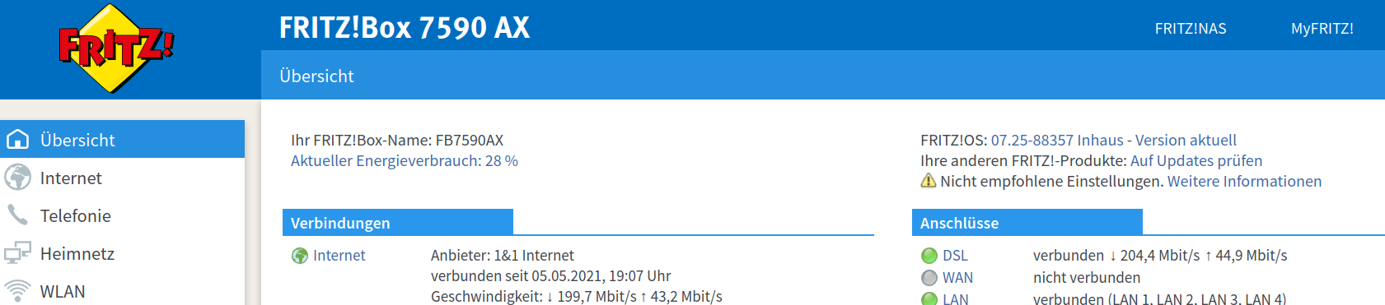Open the Heimnetz computer network icon
The height and width of the screenshot is (305, 1385).
click(x=17, y=253)
